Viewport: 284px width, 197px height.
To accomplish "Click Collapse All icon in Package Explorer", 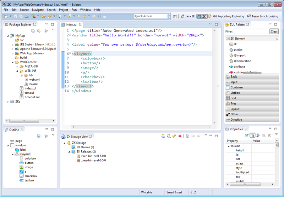I will pos(33,31).
